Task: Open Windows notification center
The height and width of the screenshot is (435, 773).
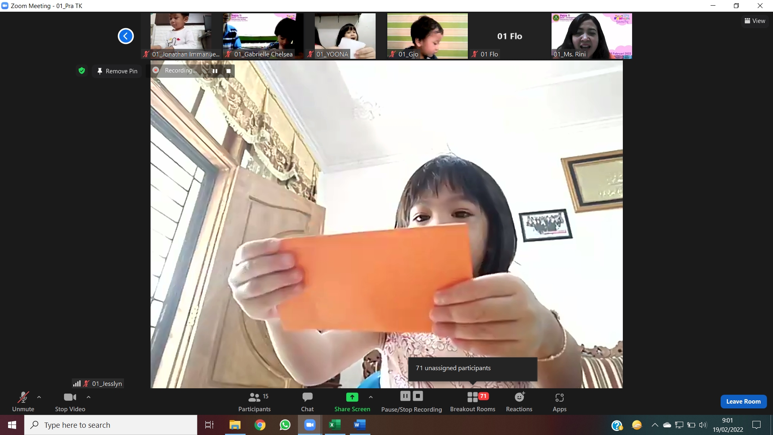Action: tap(756, 425)
